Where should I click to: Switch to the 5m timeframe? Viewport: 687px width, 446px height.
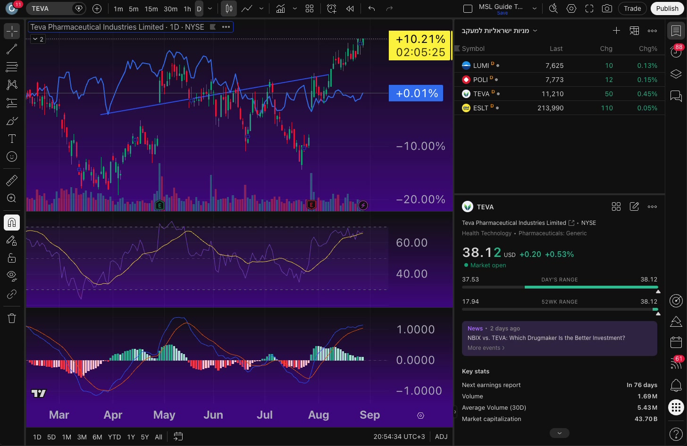[x=134, y=8]
